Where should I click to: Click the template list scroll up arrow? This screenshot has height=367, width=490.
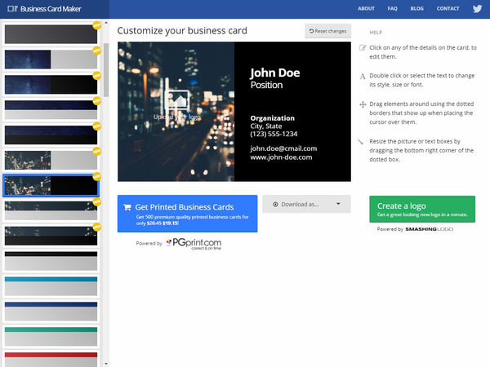point(106,23)
